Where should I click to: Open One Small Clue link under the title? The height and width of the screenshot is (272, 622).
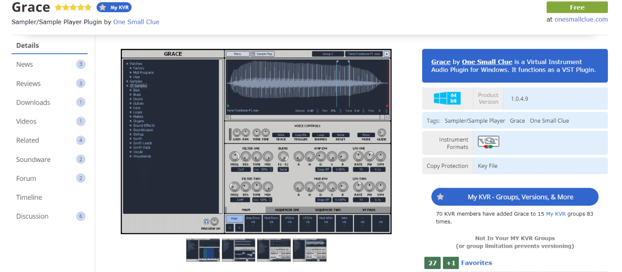tap(136, 22)
